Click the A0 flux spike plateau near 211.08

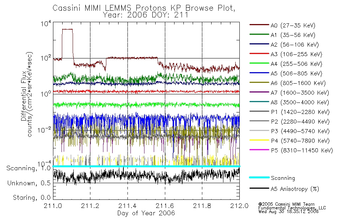(x=67, y=29)
